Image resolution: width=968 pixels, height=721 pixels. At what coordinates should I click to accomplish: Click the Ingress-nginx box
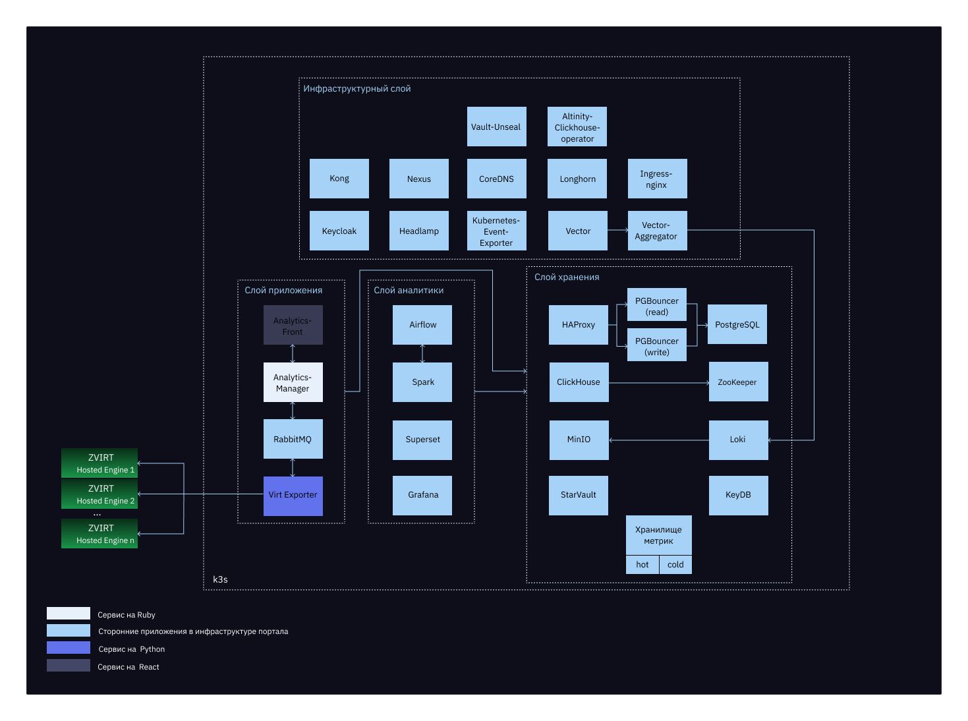click(657, 179)
